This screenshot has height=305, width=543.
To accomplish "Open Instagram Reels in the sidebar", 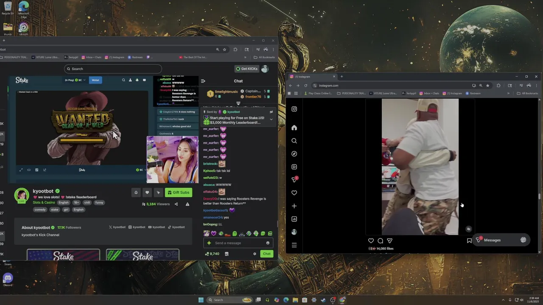I will [294, 167].
